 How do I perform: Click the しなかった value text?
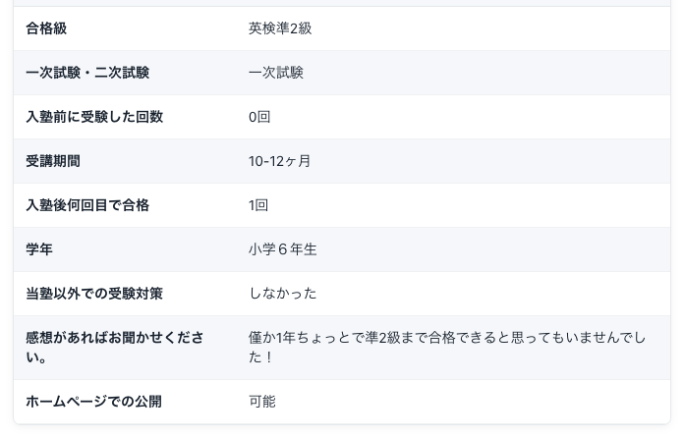click(283, 294)
